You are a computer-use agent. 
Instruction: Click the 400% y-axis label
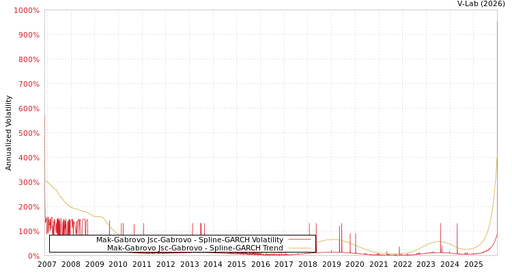pos(29,158)
